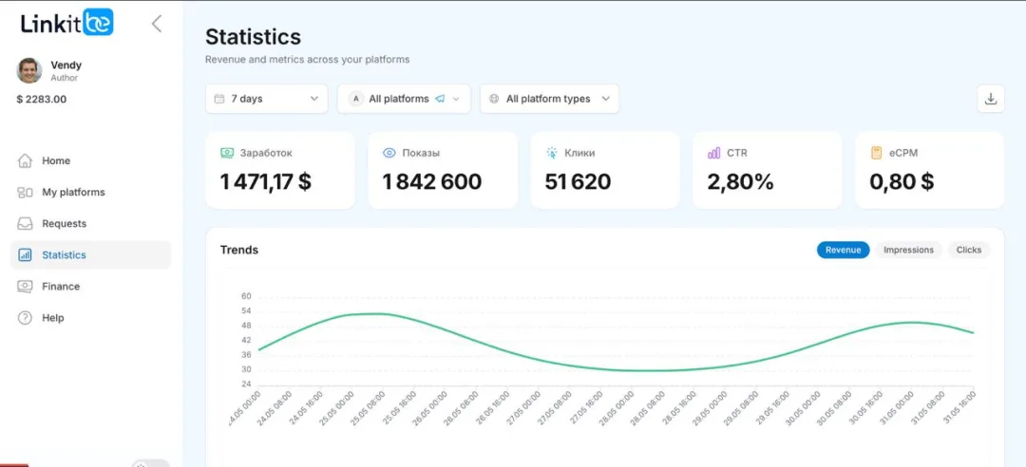Switch trends chart to Revenue
The height and width of the screenshot is (467, 1026).
(x=843, y=250)
